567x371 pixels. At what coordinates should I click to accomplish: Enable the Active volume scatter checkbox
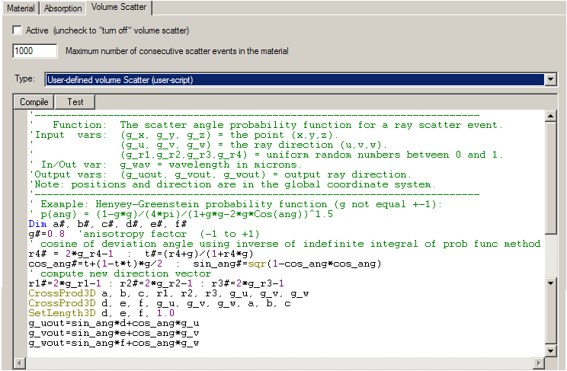(18, 30)
